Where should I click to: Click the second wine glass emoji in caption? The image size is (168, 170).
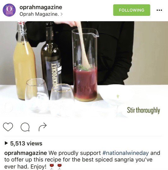tap(59, 166)
